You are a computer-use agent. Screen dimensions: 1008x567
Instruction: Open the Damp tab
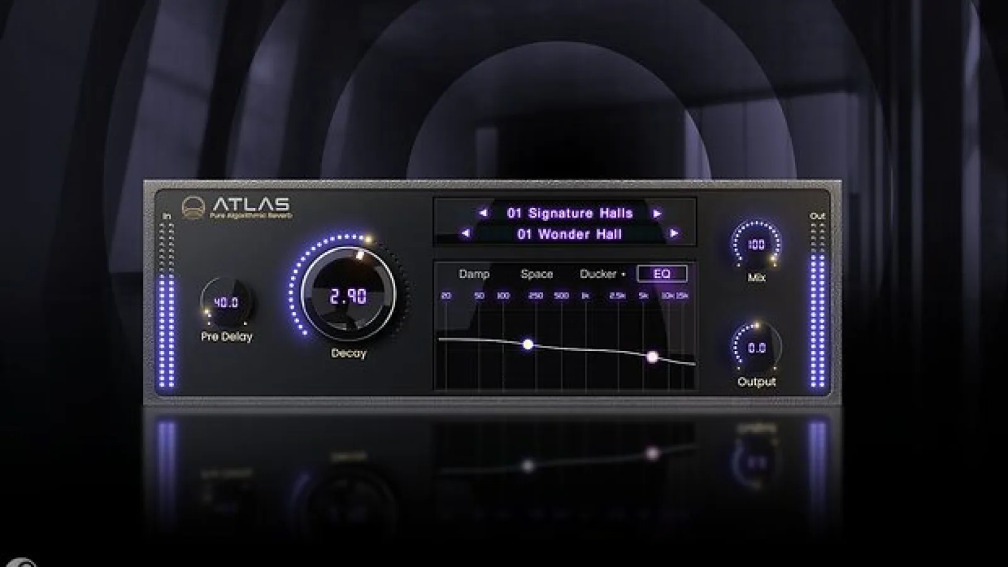tap(474, 273)
